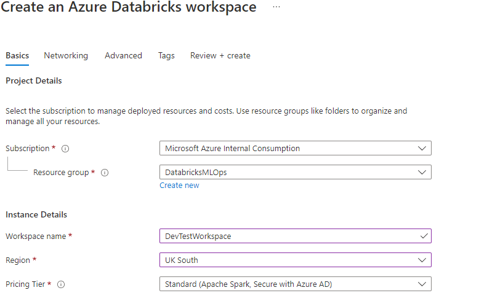Viewport: 479px width, 301px height.
Task: Click the Pricing Tier chevron arrow
Action: coord(422,284)
